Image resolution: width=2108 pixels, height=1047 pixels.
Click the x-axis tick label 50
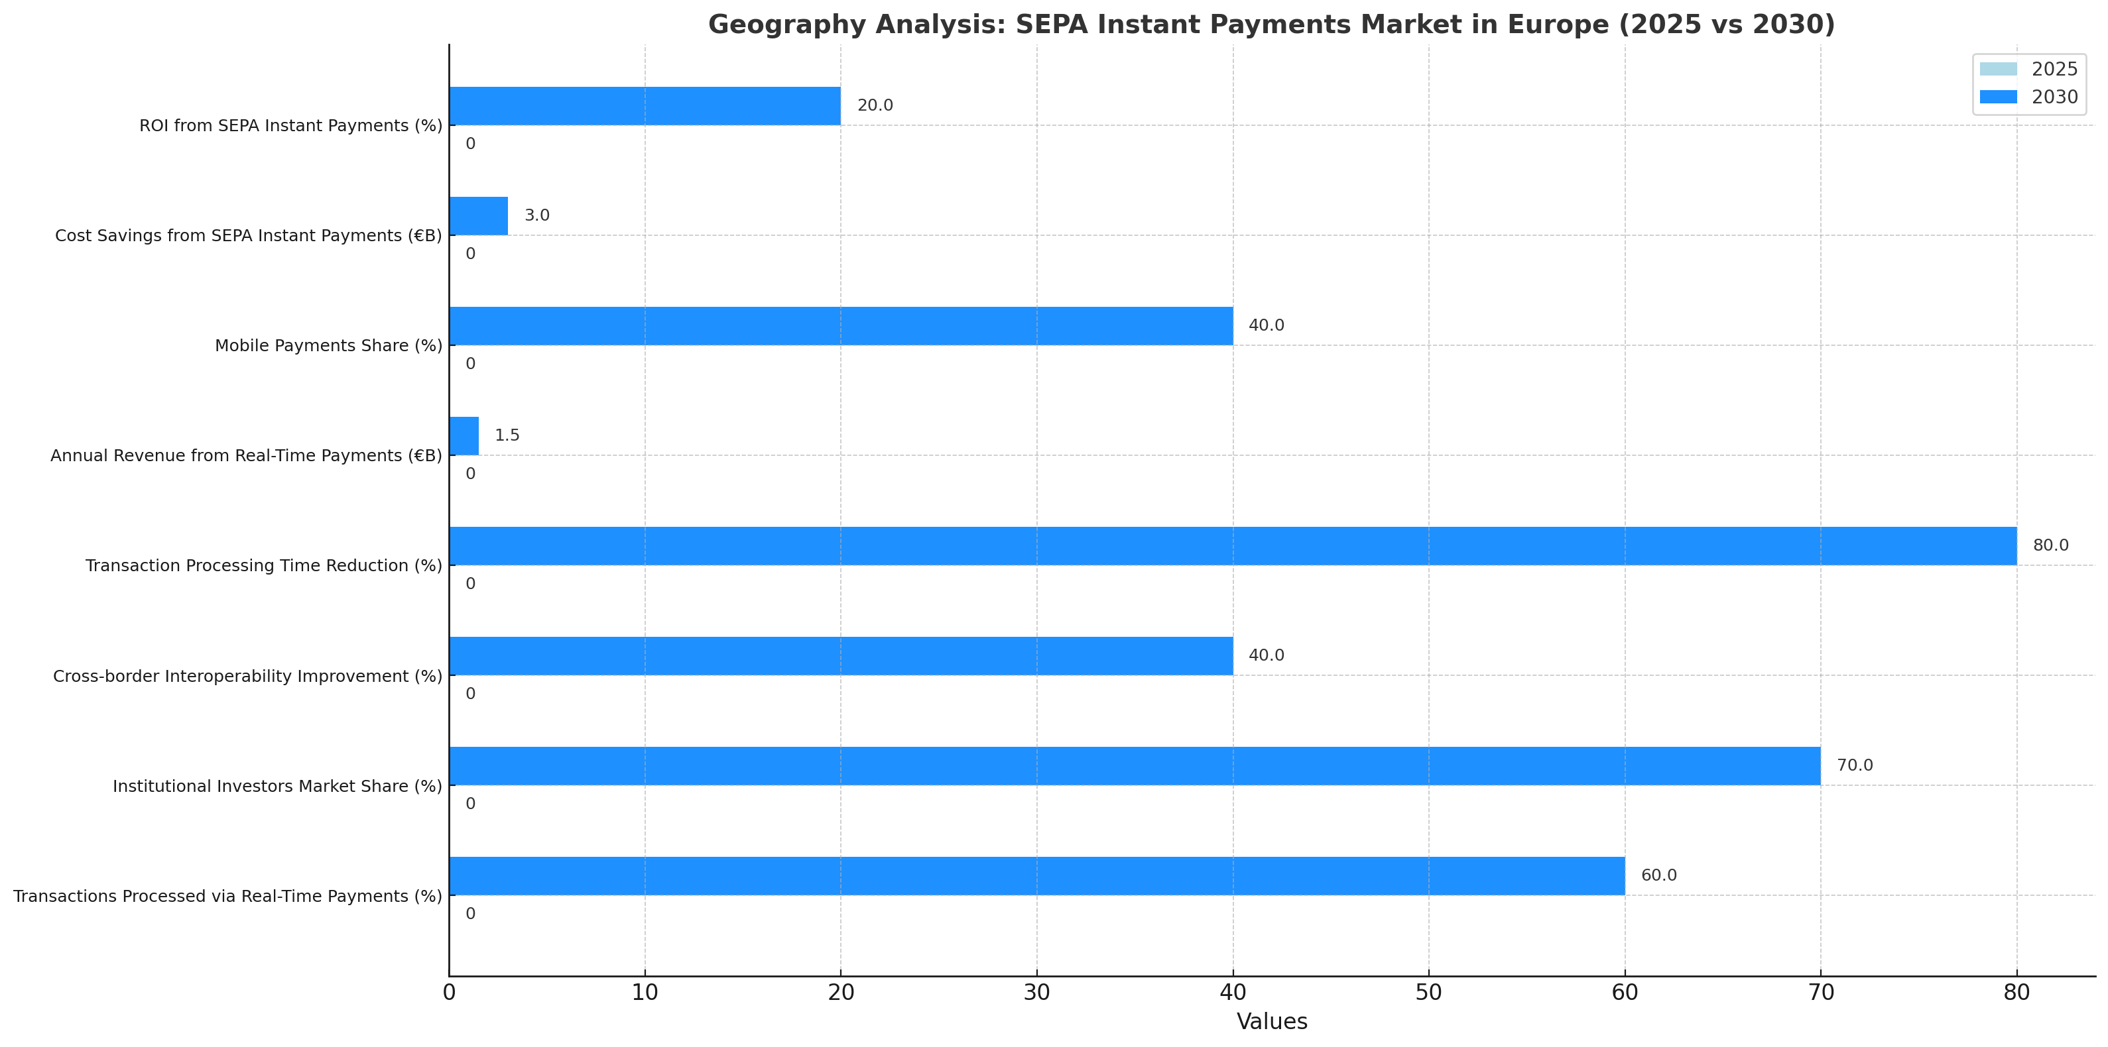(x=1428, y=993)
